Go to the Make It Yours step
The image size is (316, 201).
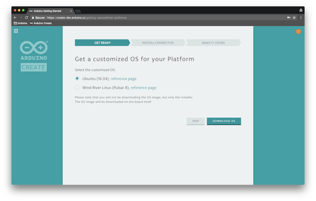(213, 43)
